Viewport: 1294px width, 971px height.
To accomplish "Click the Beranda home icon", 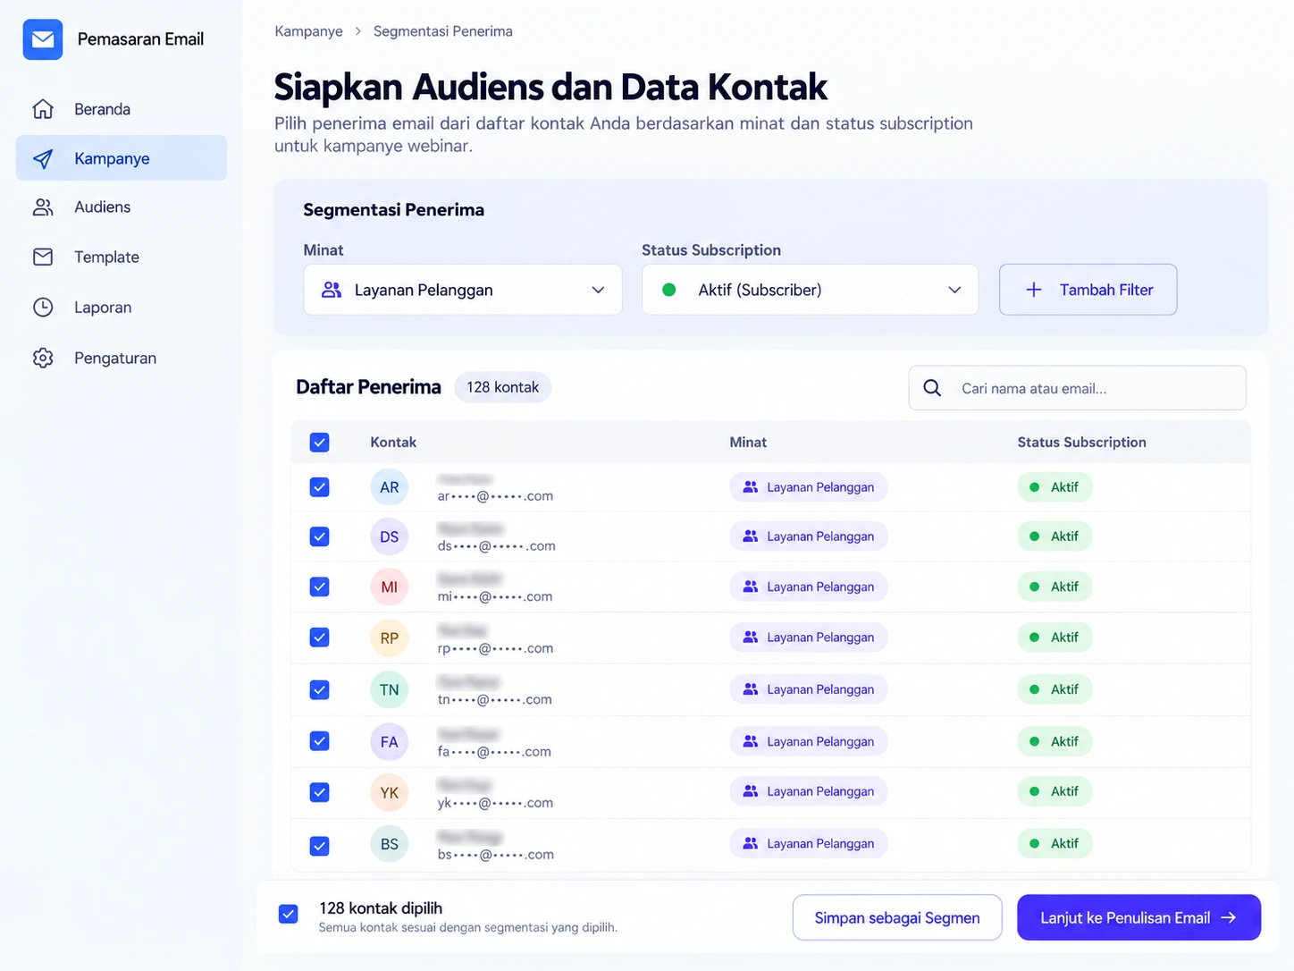I will (43, 109).
